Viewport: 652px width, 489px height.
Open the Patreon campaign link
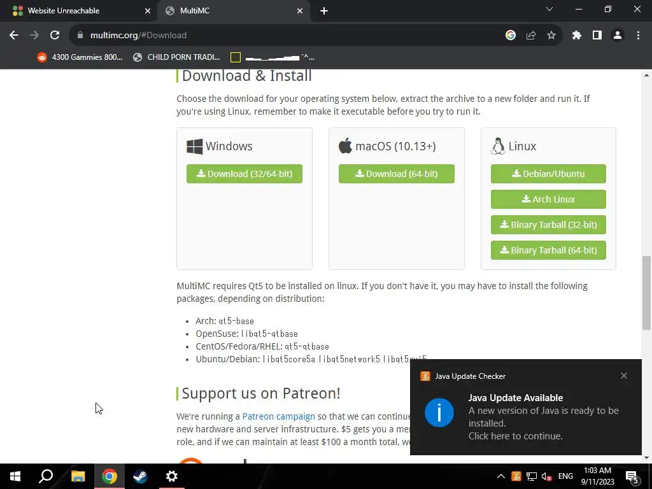279,416
